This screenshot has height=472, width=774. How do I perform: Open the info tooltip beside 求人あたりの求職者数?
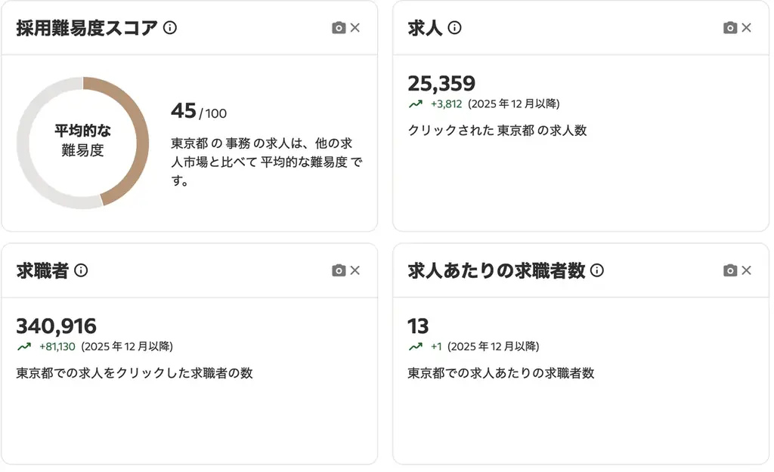click(598, 270)
